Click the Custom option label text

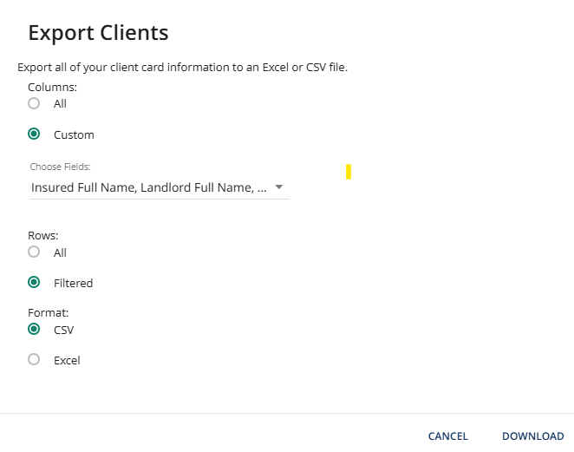(74, 135)
